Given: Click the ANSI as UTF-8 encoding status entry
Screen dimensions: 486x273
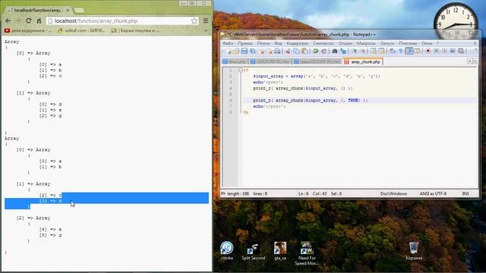Looking at the screenshot, I should point(433,193).
